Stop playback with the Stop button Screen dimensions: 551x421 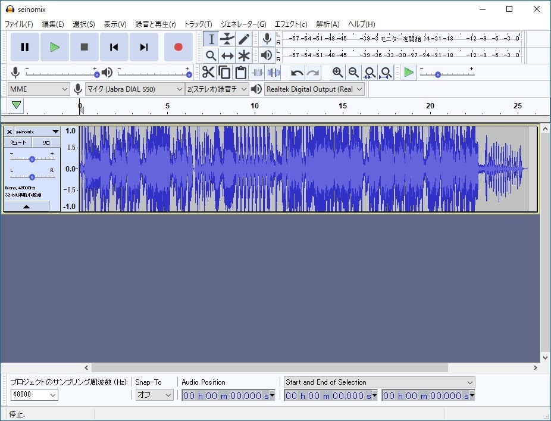click(84, 47)
